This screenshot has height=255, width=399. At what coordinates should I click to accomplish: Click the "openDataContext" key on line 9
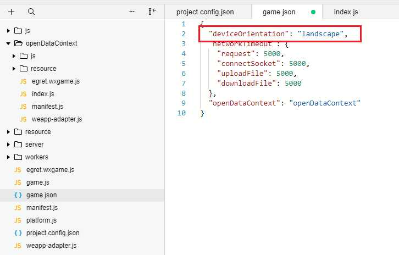point(244,103)
